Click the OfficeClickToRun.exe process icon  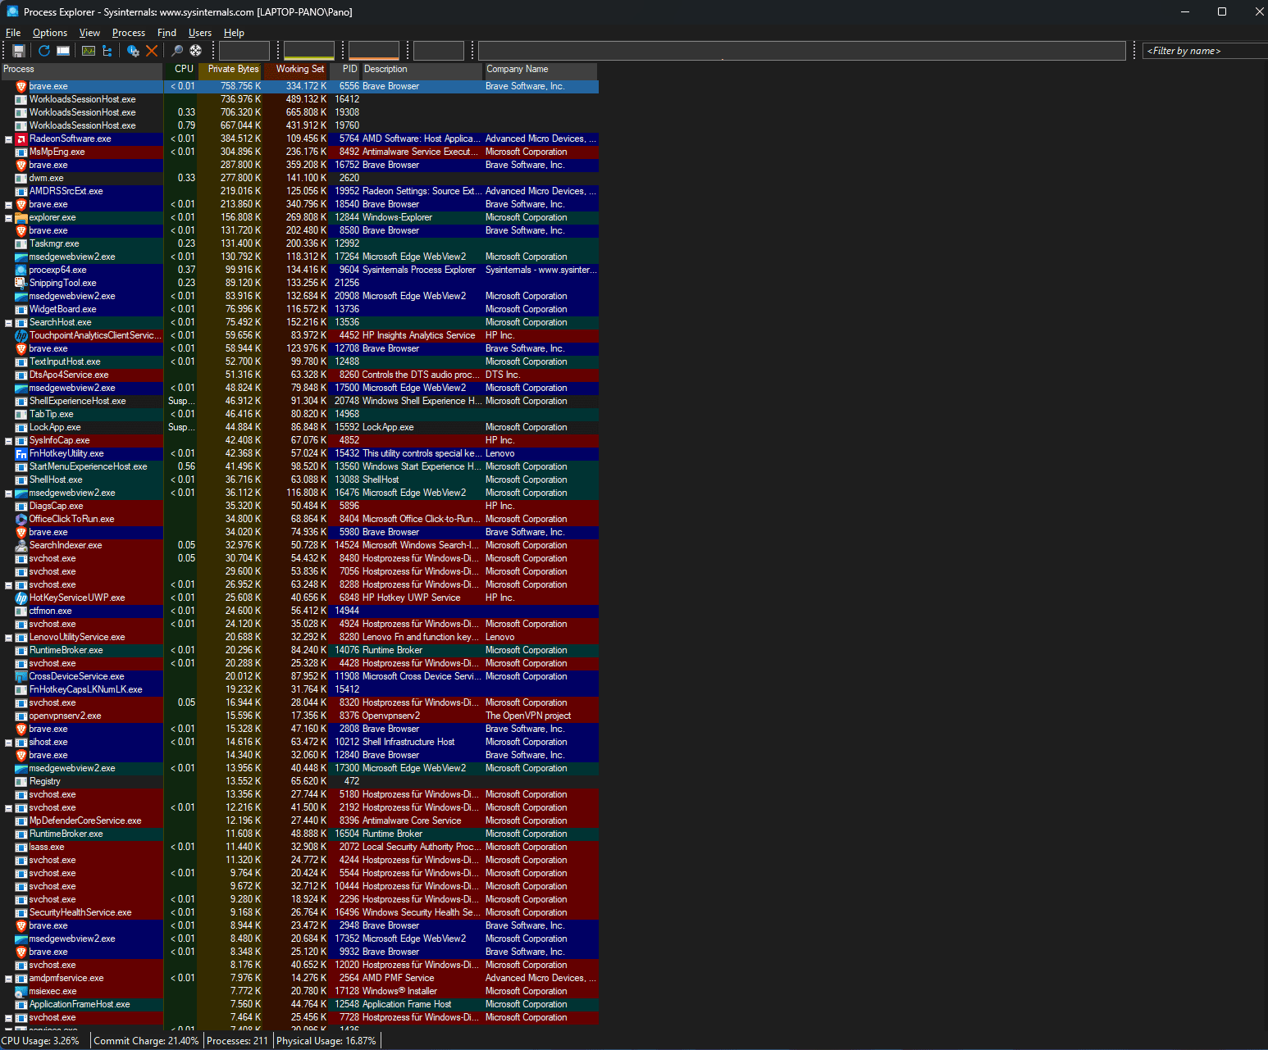21,519
